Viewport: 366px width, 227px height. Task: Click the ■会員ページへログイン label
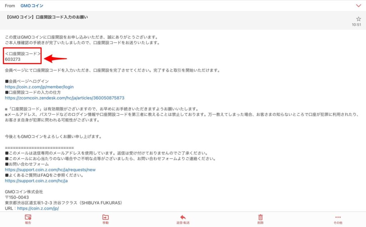(x=27, y=81)
